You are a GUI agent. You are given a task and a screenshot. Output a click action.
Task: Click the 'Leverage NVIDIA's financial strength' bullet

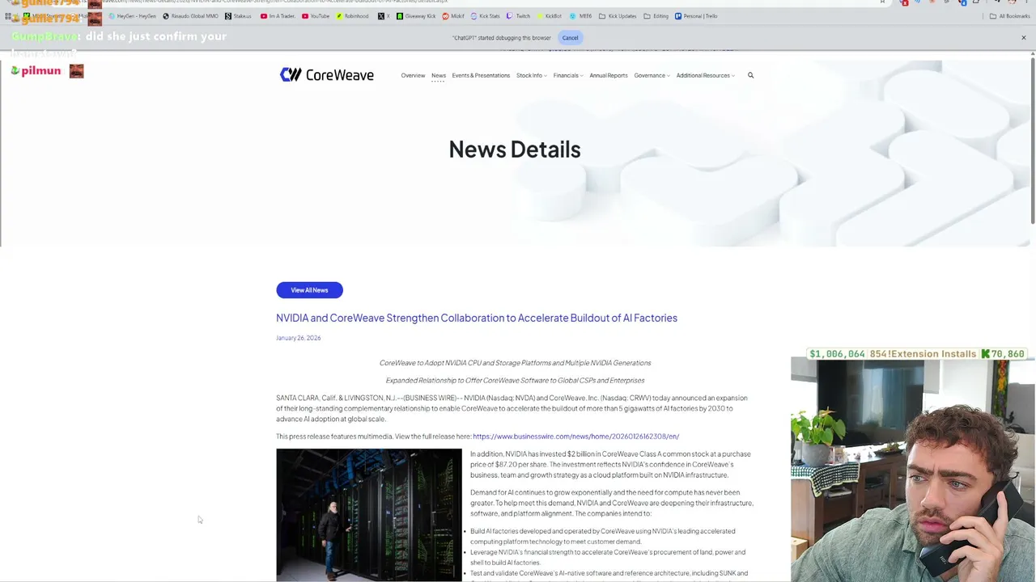[x=608, y=557]
